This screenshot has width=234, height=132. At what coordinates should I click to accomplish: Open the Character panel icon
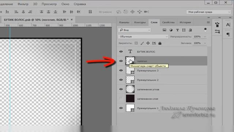(228, 25)
